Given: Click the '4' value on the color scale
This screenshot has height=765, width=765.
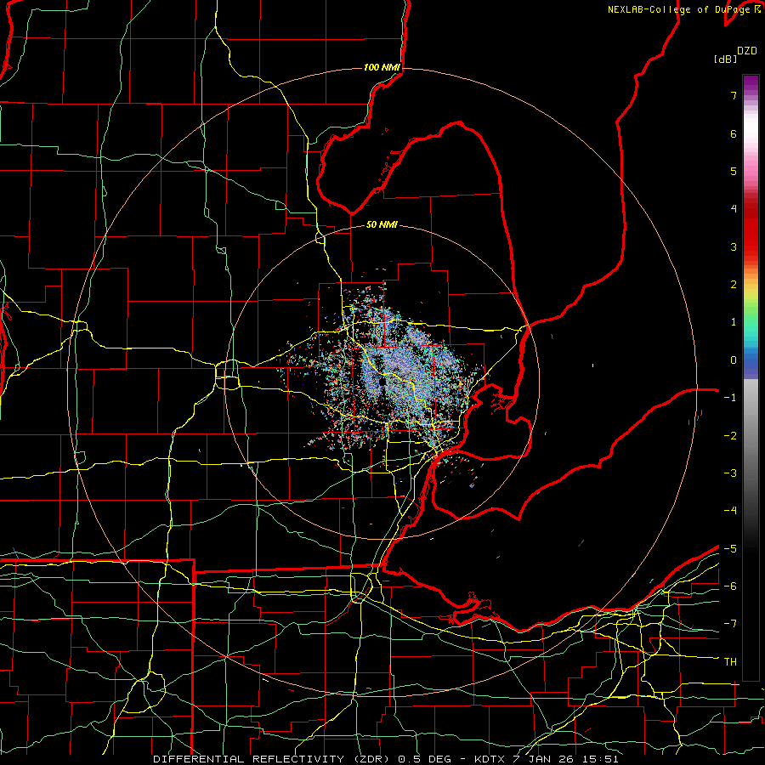Looking at the screenshot, I should tap(734, 209).
